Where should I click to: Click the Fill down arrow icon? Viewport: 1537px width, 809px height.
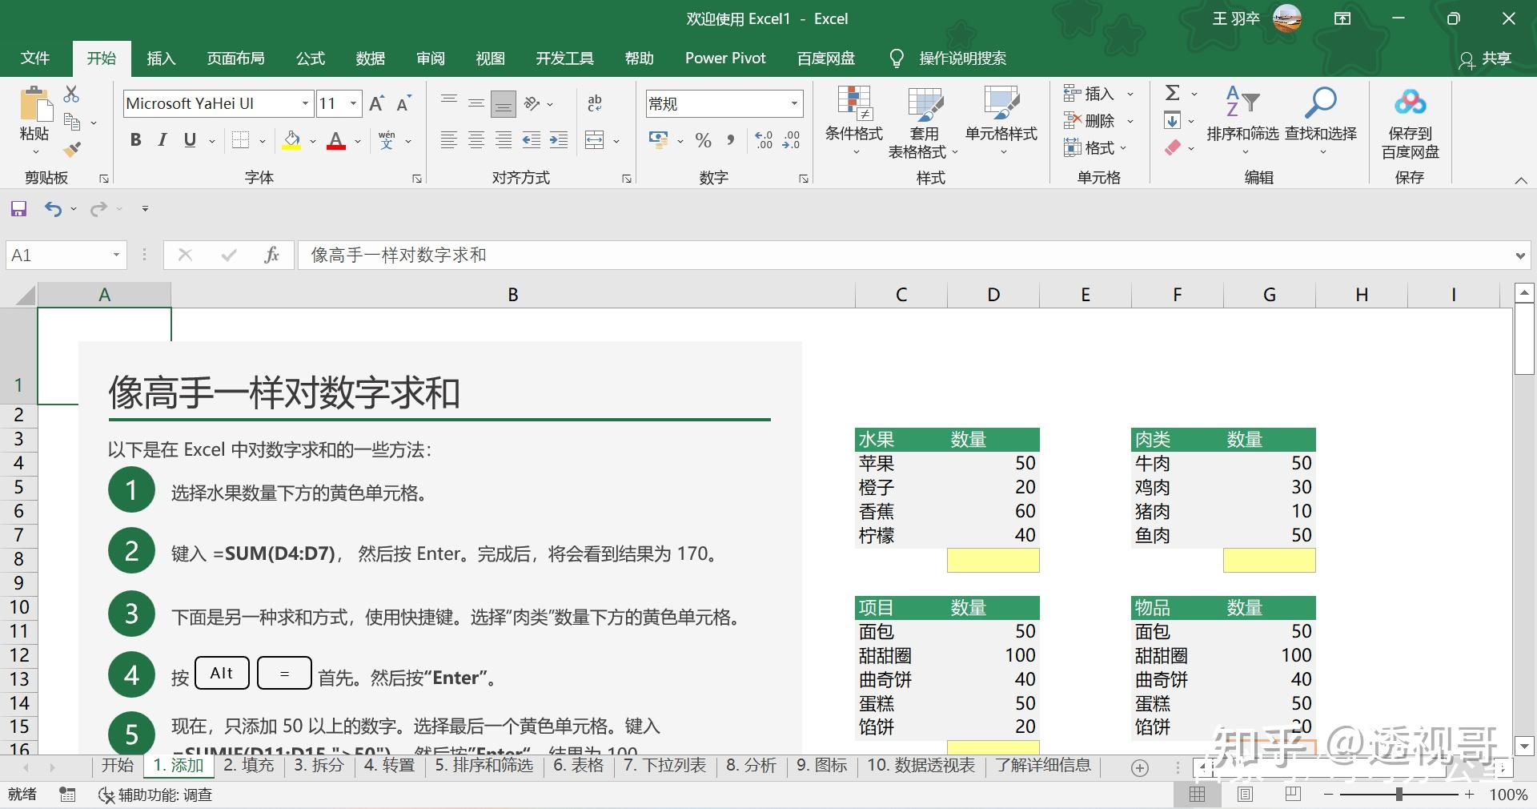pos(1173,121)
